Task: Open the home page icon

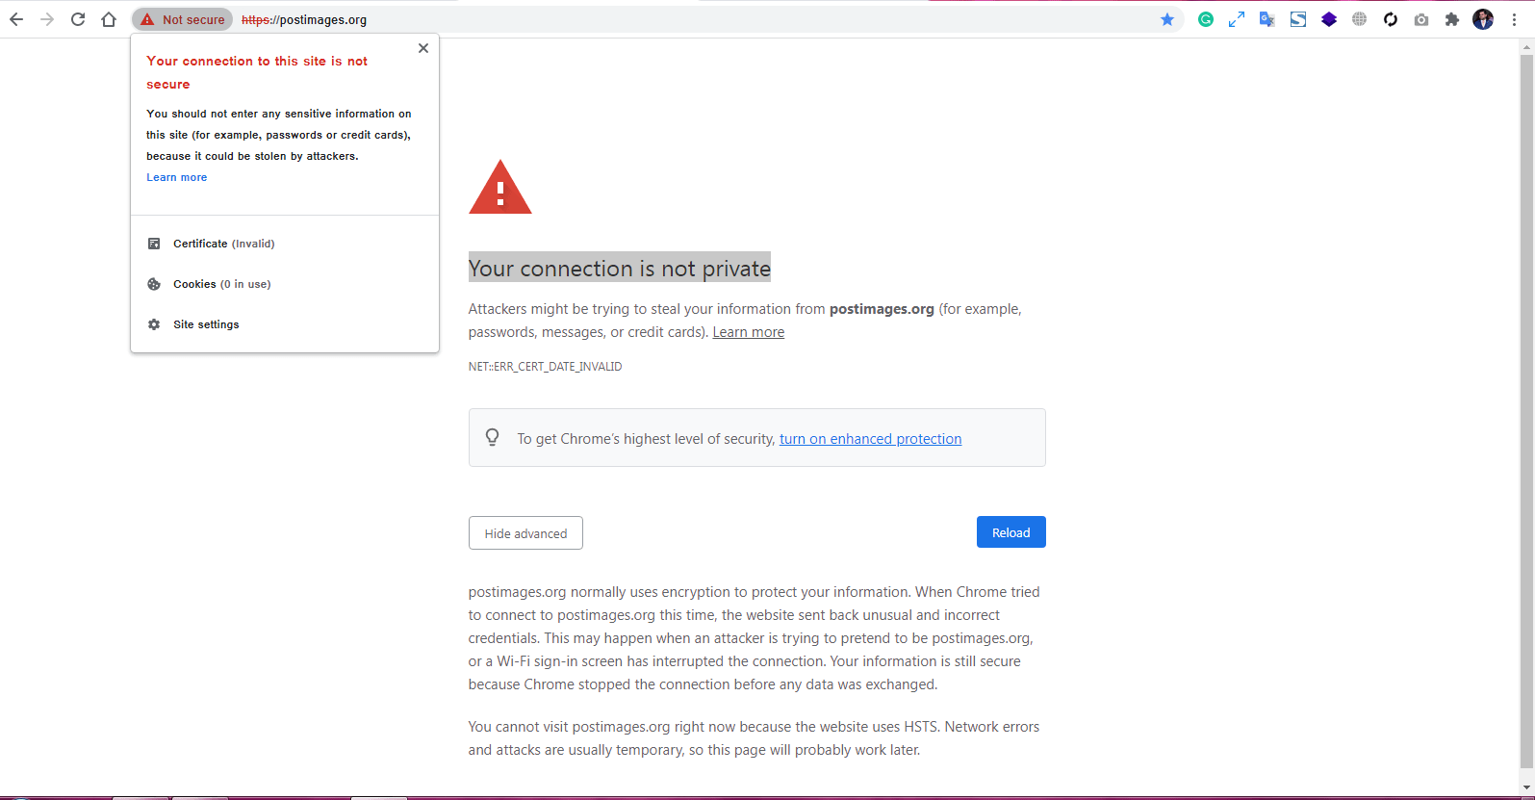Action: pyautogui.click(x=109, y=19)
